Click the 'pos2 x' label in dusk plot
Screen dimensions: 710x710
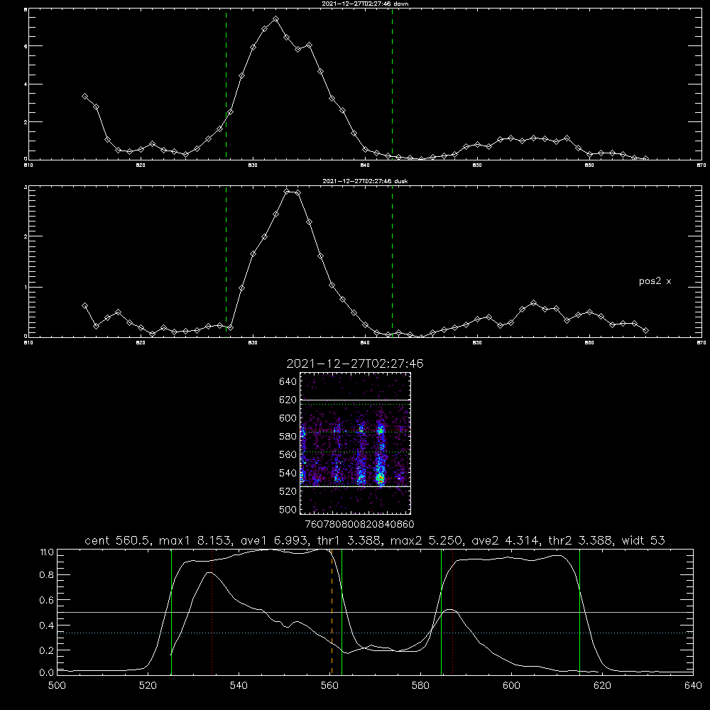point(655,281)
